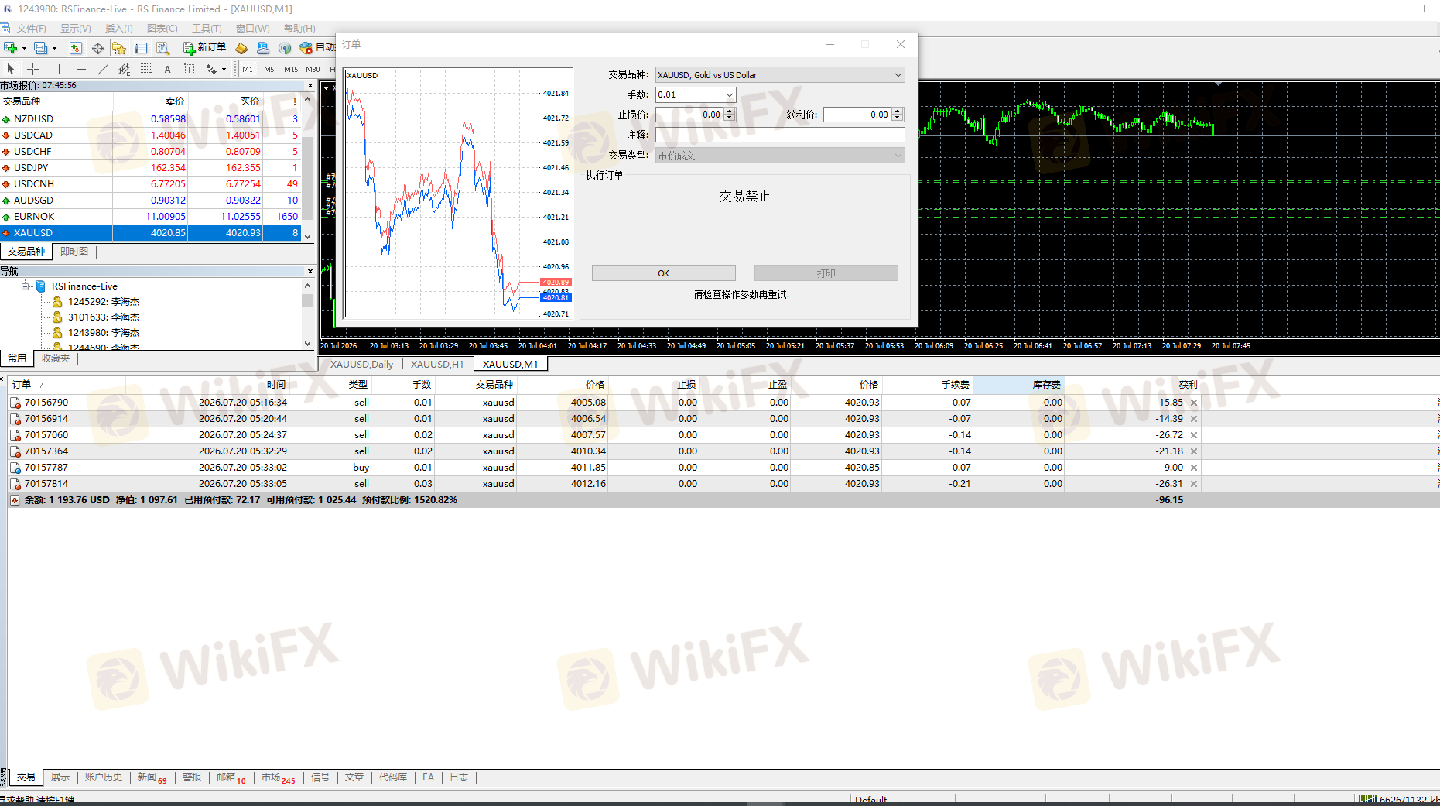Toggle the Terminal panel icon
1440x806 pixels.
[141, 48]
